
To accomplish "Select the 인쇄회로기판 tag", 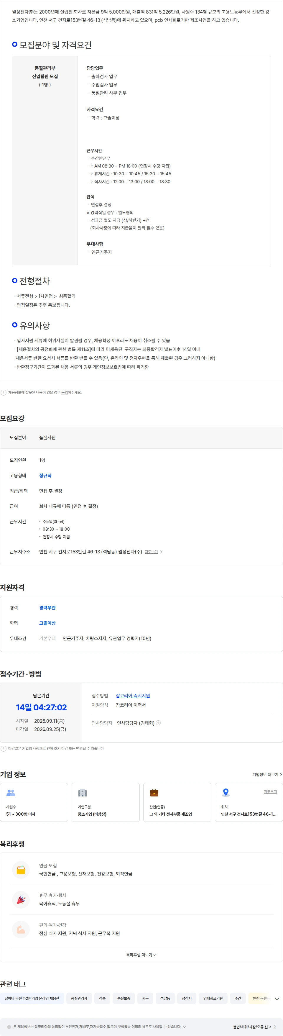I will click(213, 998).
